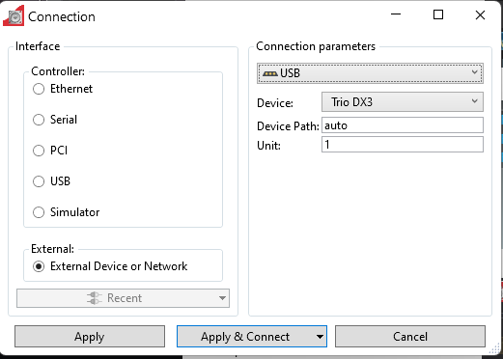Image resolution: width=503 pixels, height=359 pixels.
Task: Cancel the Connection dialog
Action: (410, 337)
